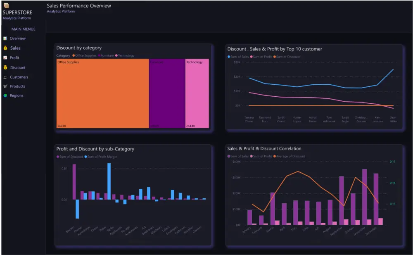This screenshot has height=255, width=413.
Task: Click the 947.80 value in Office Supplies tile
Action: (x=62, y=126)
